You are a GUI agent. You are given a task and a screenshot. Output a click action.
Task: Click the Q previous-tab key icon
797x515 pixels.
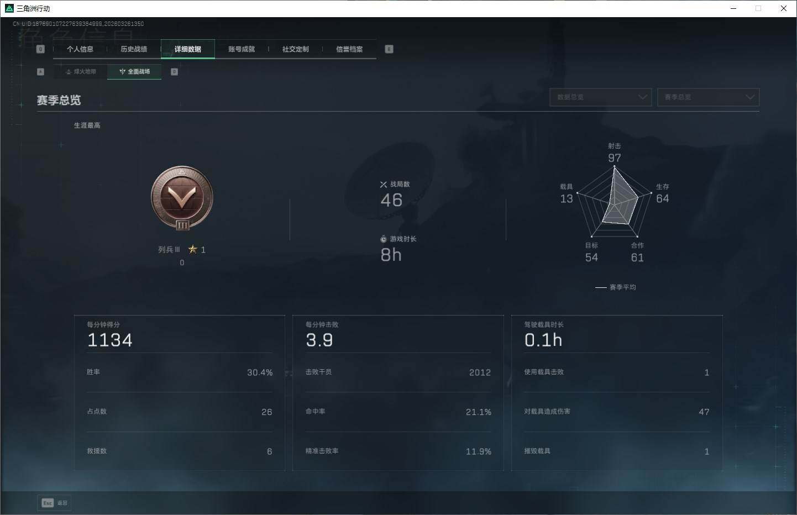(40, 49)
